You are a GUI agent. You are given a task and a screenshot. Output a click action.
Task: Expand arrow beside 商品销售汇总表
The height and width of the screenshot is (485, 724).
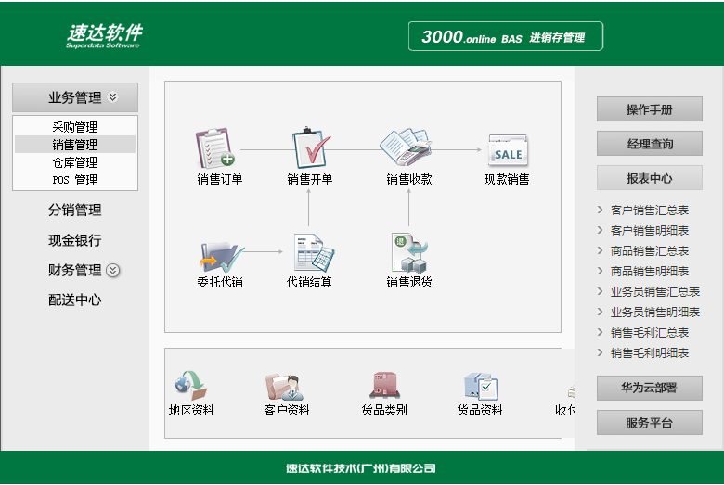(600, 250)
